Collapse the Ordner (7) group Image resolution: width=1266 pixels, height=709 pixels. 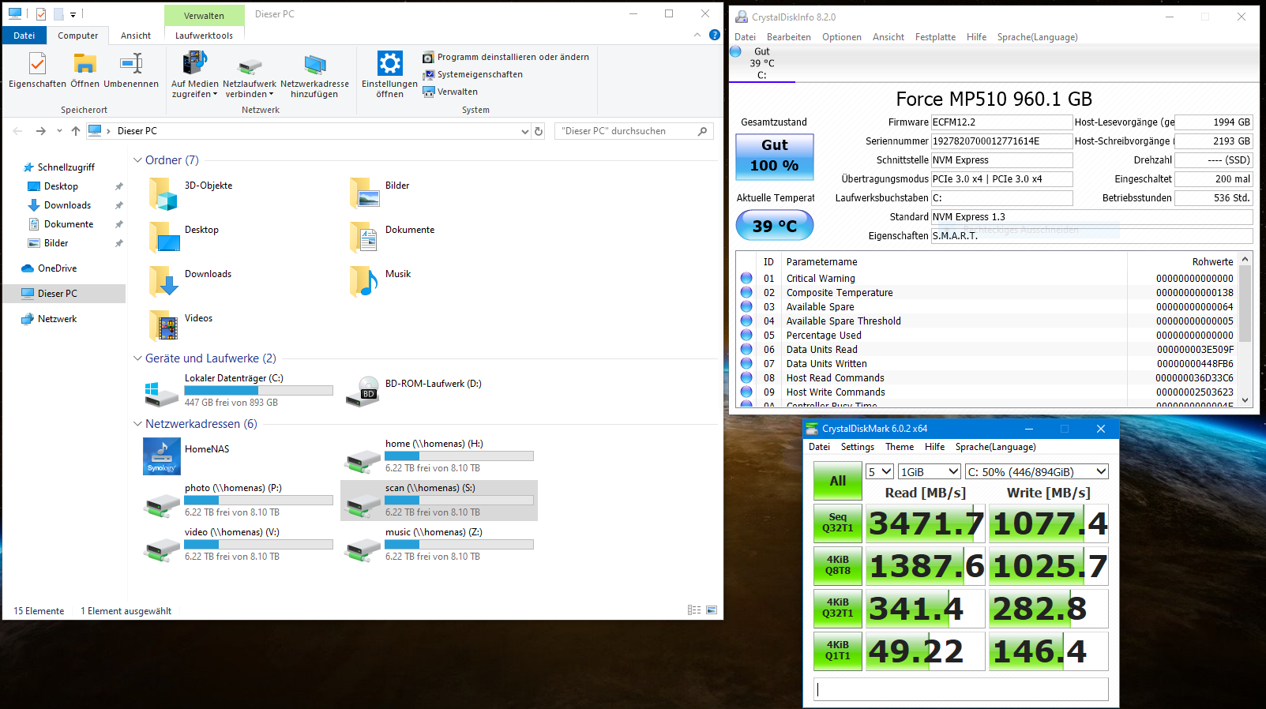(x=137, y=160)
